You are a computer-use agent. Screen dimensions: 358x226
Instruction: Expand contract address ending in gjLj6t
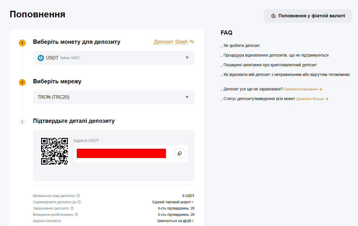pos(175,221)
